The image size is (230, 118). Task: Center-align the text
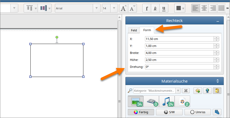pyautogui.click(x=204, y=8)
